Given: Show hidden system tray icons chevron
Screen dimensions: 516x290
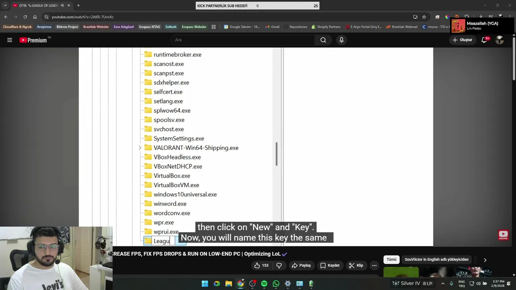Looking at the screenshot, I should (x=443, y=284).
